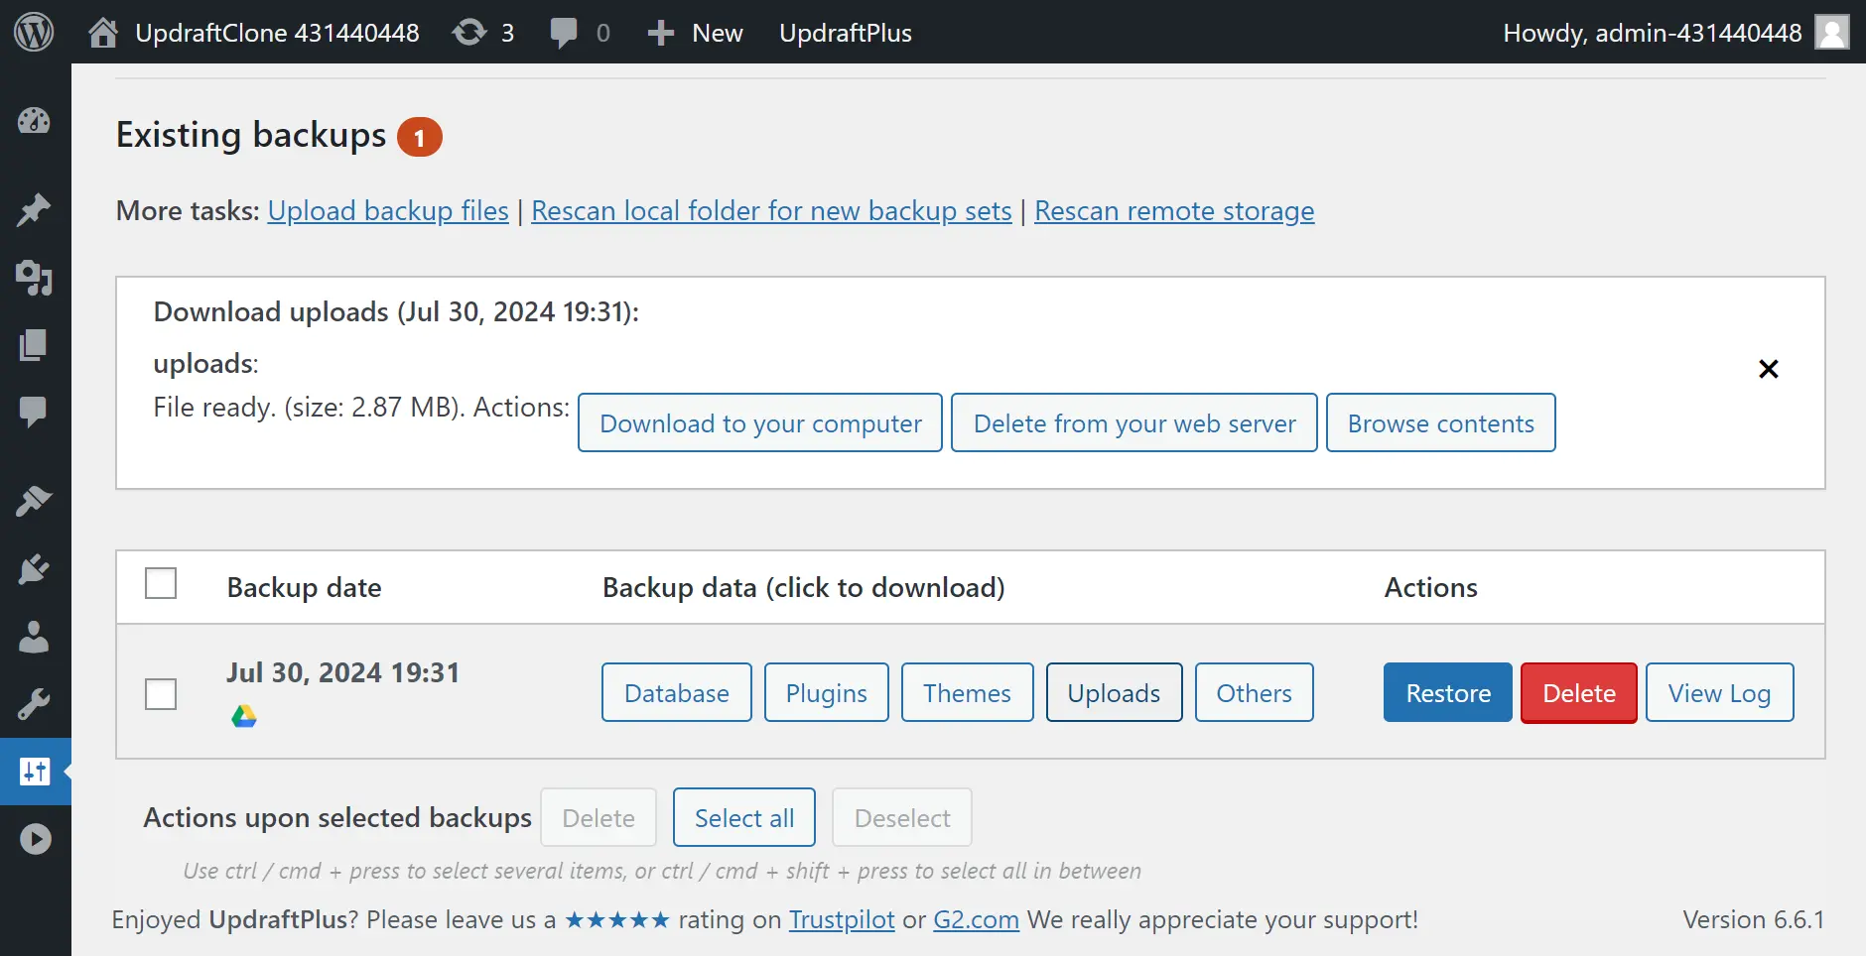
Task: Click the Jul 30, 2024 19:31 date text
Action: coord(343,673)
